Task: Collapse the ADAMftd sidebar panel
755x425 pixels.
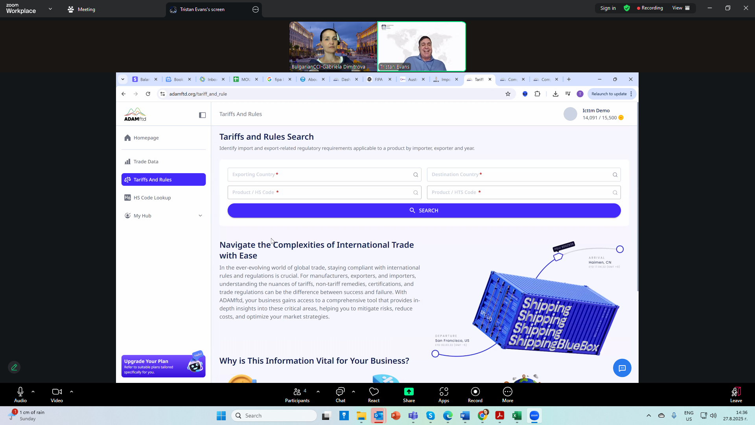Action: tap(202, 115)
